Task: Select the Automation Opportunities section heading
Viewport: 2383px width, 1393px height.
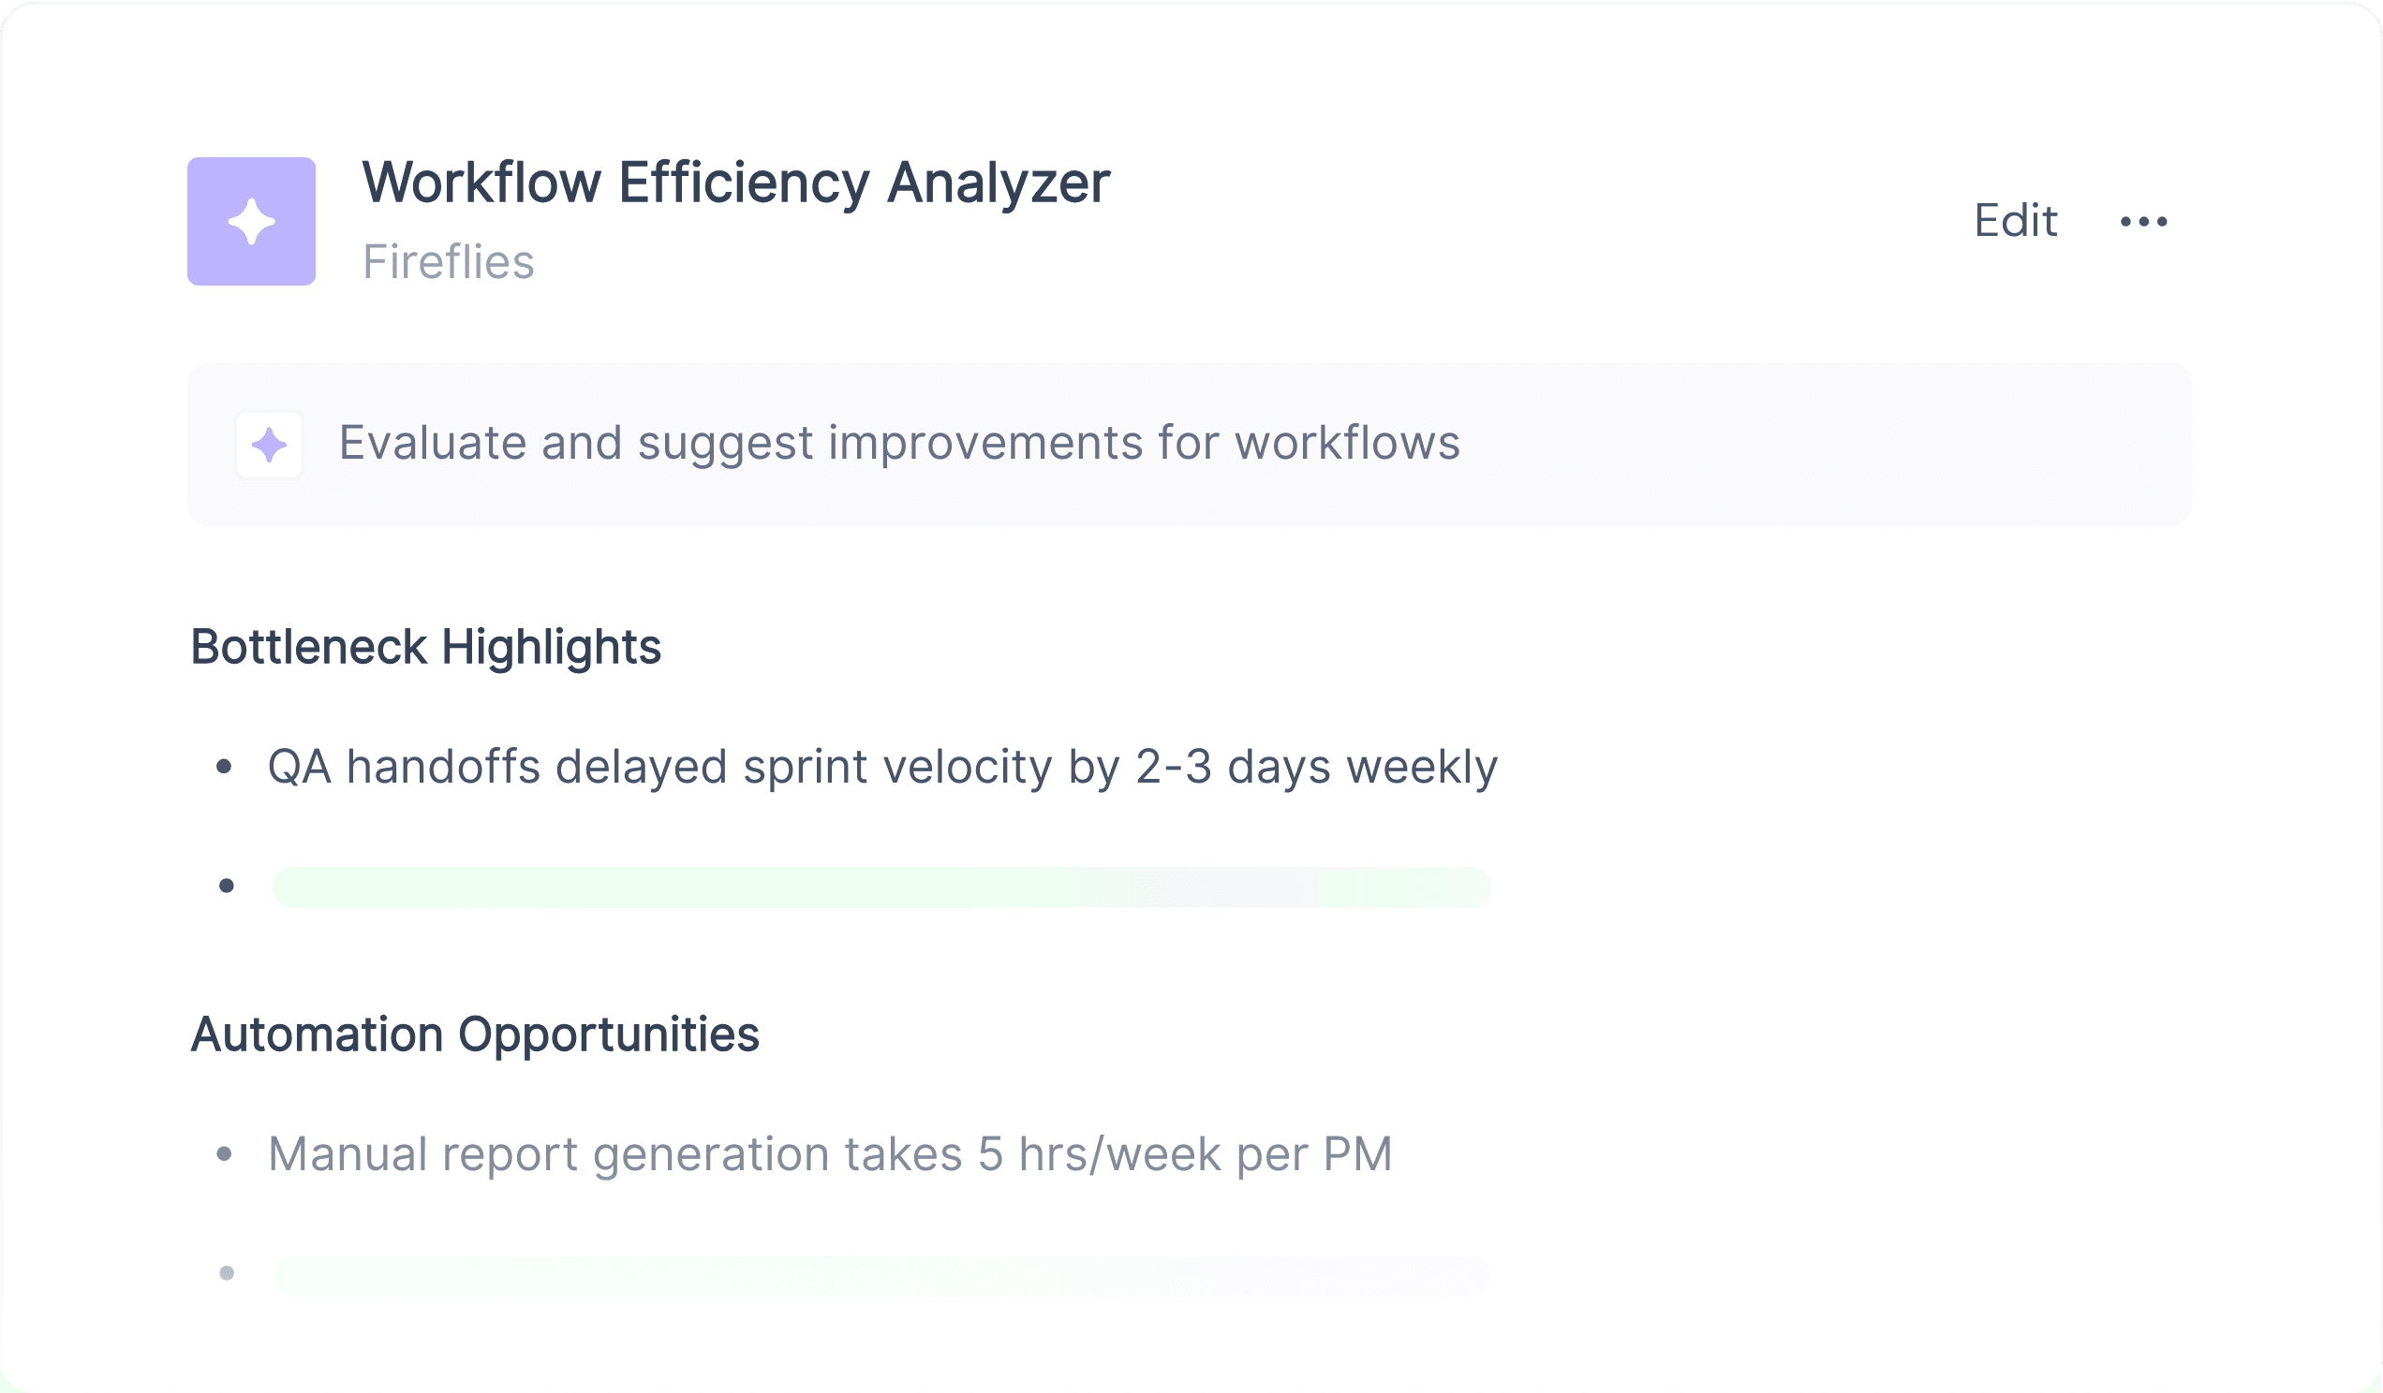Action: [x=475, y=1034]
